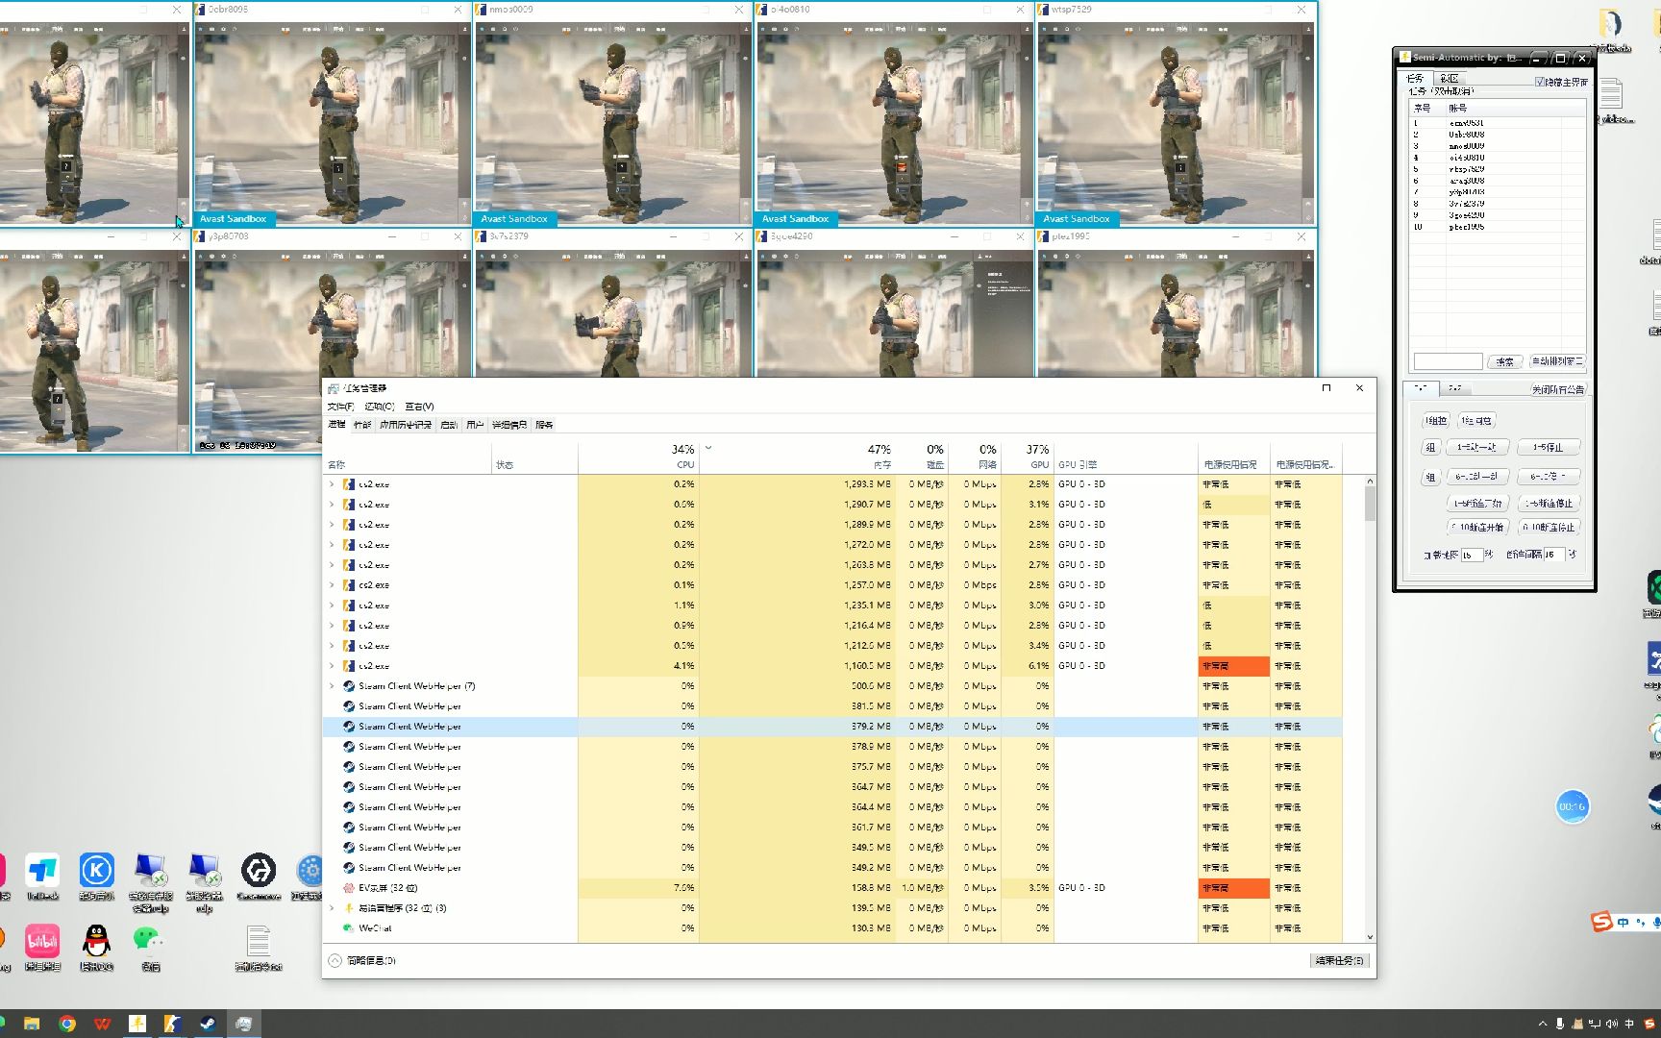
Task: Click the 搜索 button in Semi-Automatic window
Action: (x=1504, y=361)
